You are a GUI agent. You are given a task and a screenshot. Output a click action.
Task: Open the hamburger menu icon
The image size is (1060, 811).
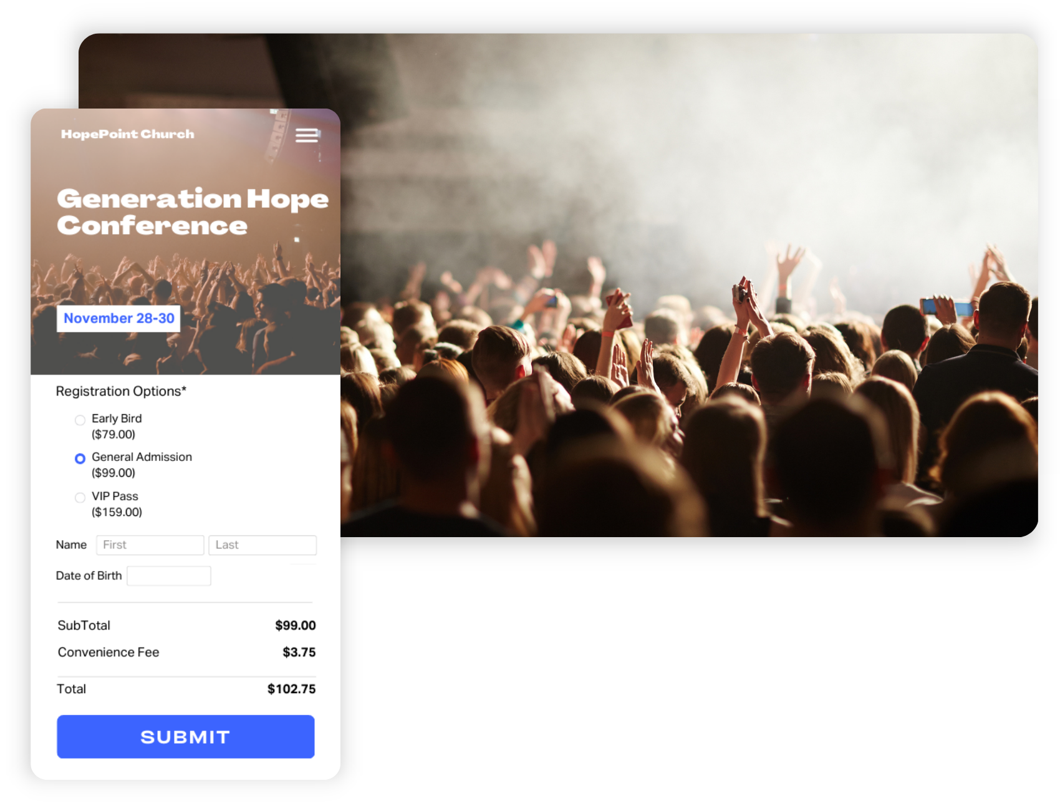click(x=306, y=135)
